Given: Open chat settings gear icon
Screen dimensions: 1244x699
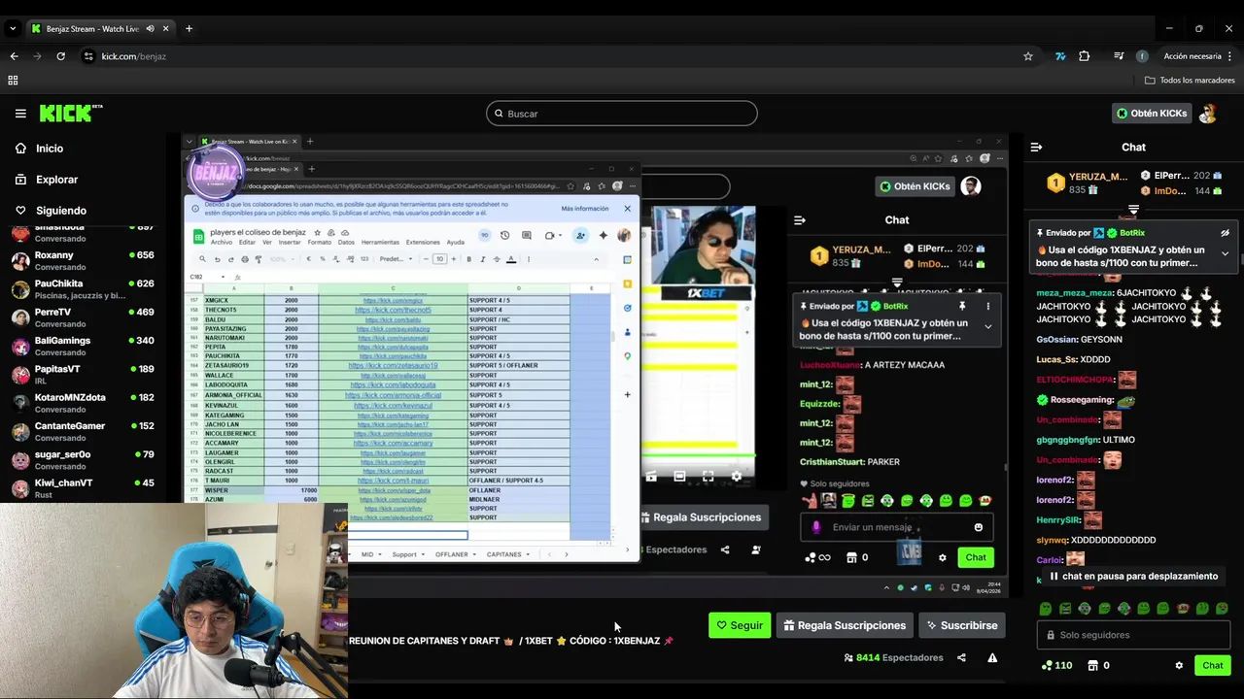Looking at the screenshot, I should point(1179,665).
